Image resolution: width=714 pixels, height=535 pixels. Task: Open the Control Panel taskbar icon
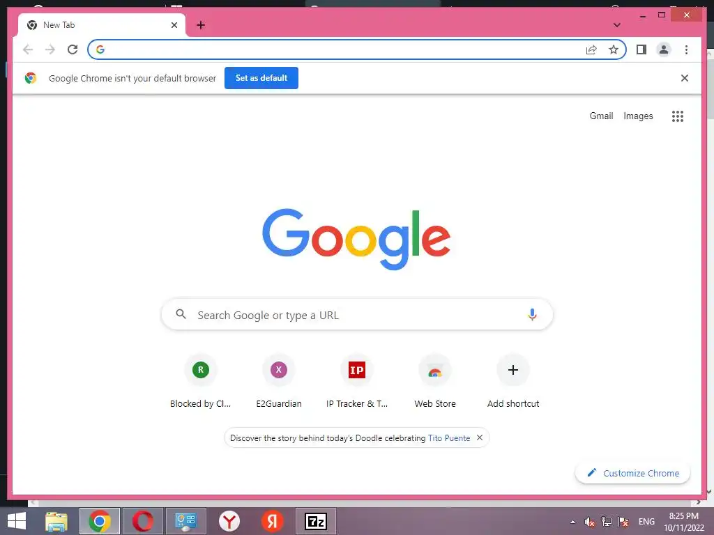pos(185,521)
